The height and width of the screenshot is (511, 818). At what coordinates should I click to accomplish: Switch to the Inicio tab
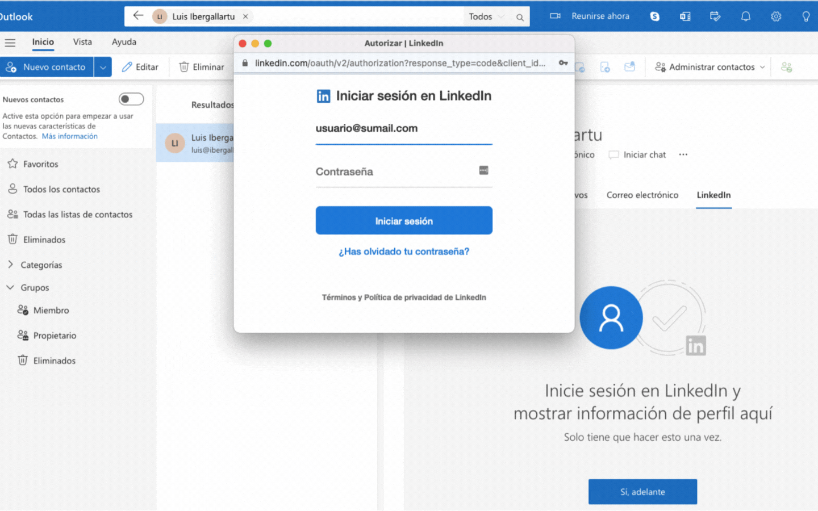click(43, 42)
